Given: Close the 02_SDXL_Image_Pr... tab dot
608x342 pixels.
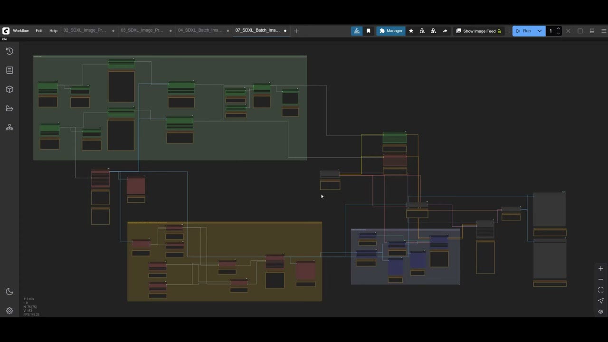Looking at the screenshot, I should (113, 31).
